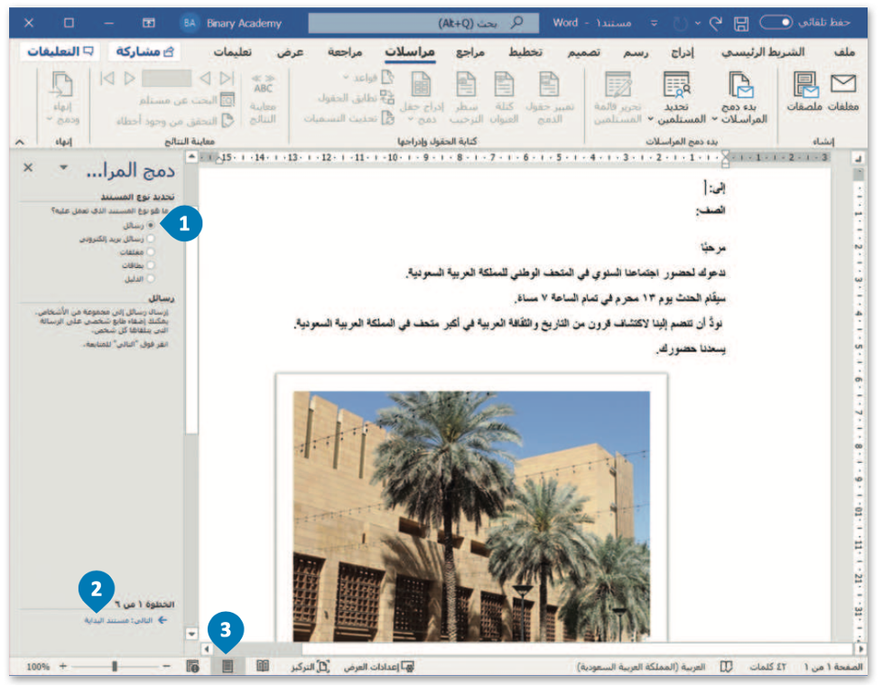Click Edit Recipient List (تحرير قائمة المستلمين)

coord(617,97)
